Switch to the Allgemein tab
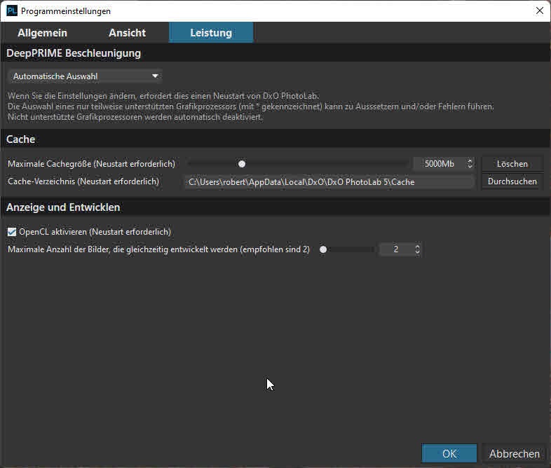551x468 pixels. click(x=42, y=33)
